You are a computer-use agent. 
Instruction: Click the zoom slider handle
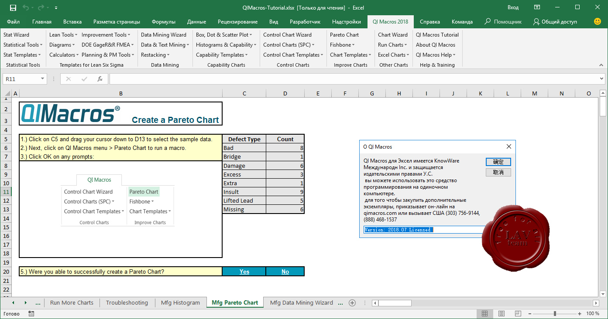555,314
